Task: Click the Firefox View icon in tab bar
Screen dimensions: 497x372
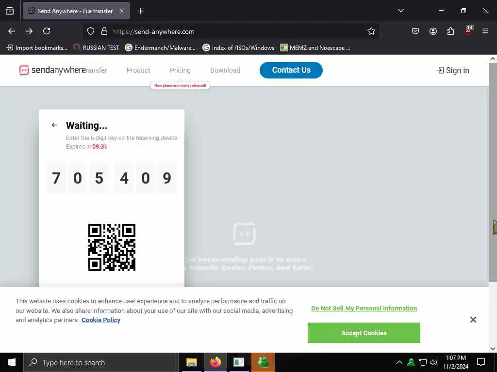Action: tap(10, 11)
